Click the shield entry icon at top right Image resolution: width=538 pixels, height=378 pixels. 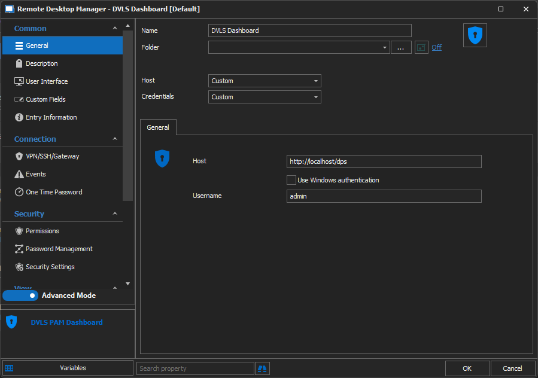(x=475, y=35)
